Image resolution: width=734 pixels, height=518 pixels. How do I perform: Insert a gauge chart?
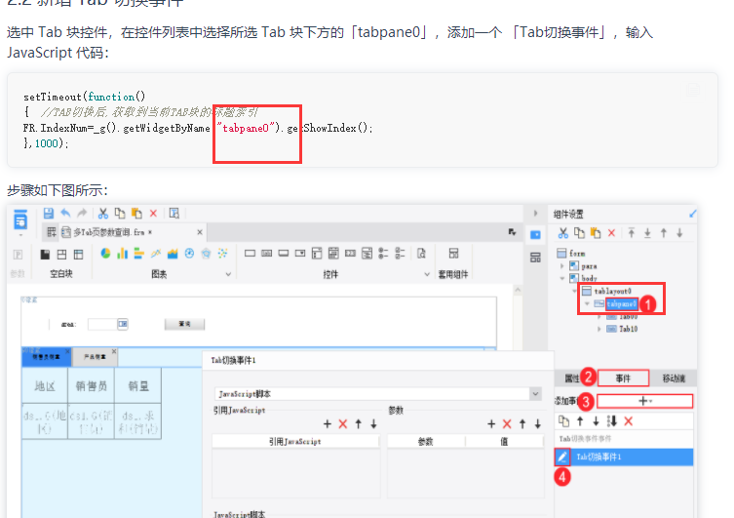189,254
